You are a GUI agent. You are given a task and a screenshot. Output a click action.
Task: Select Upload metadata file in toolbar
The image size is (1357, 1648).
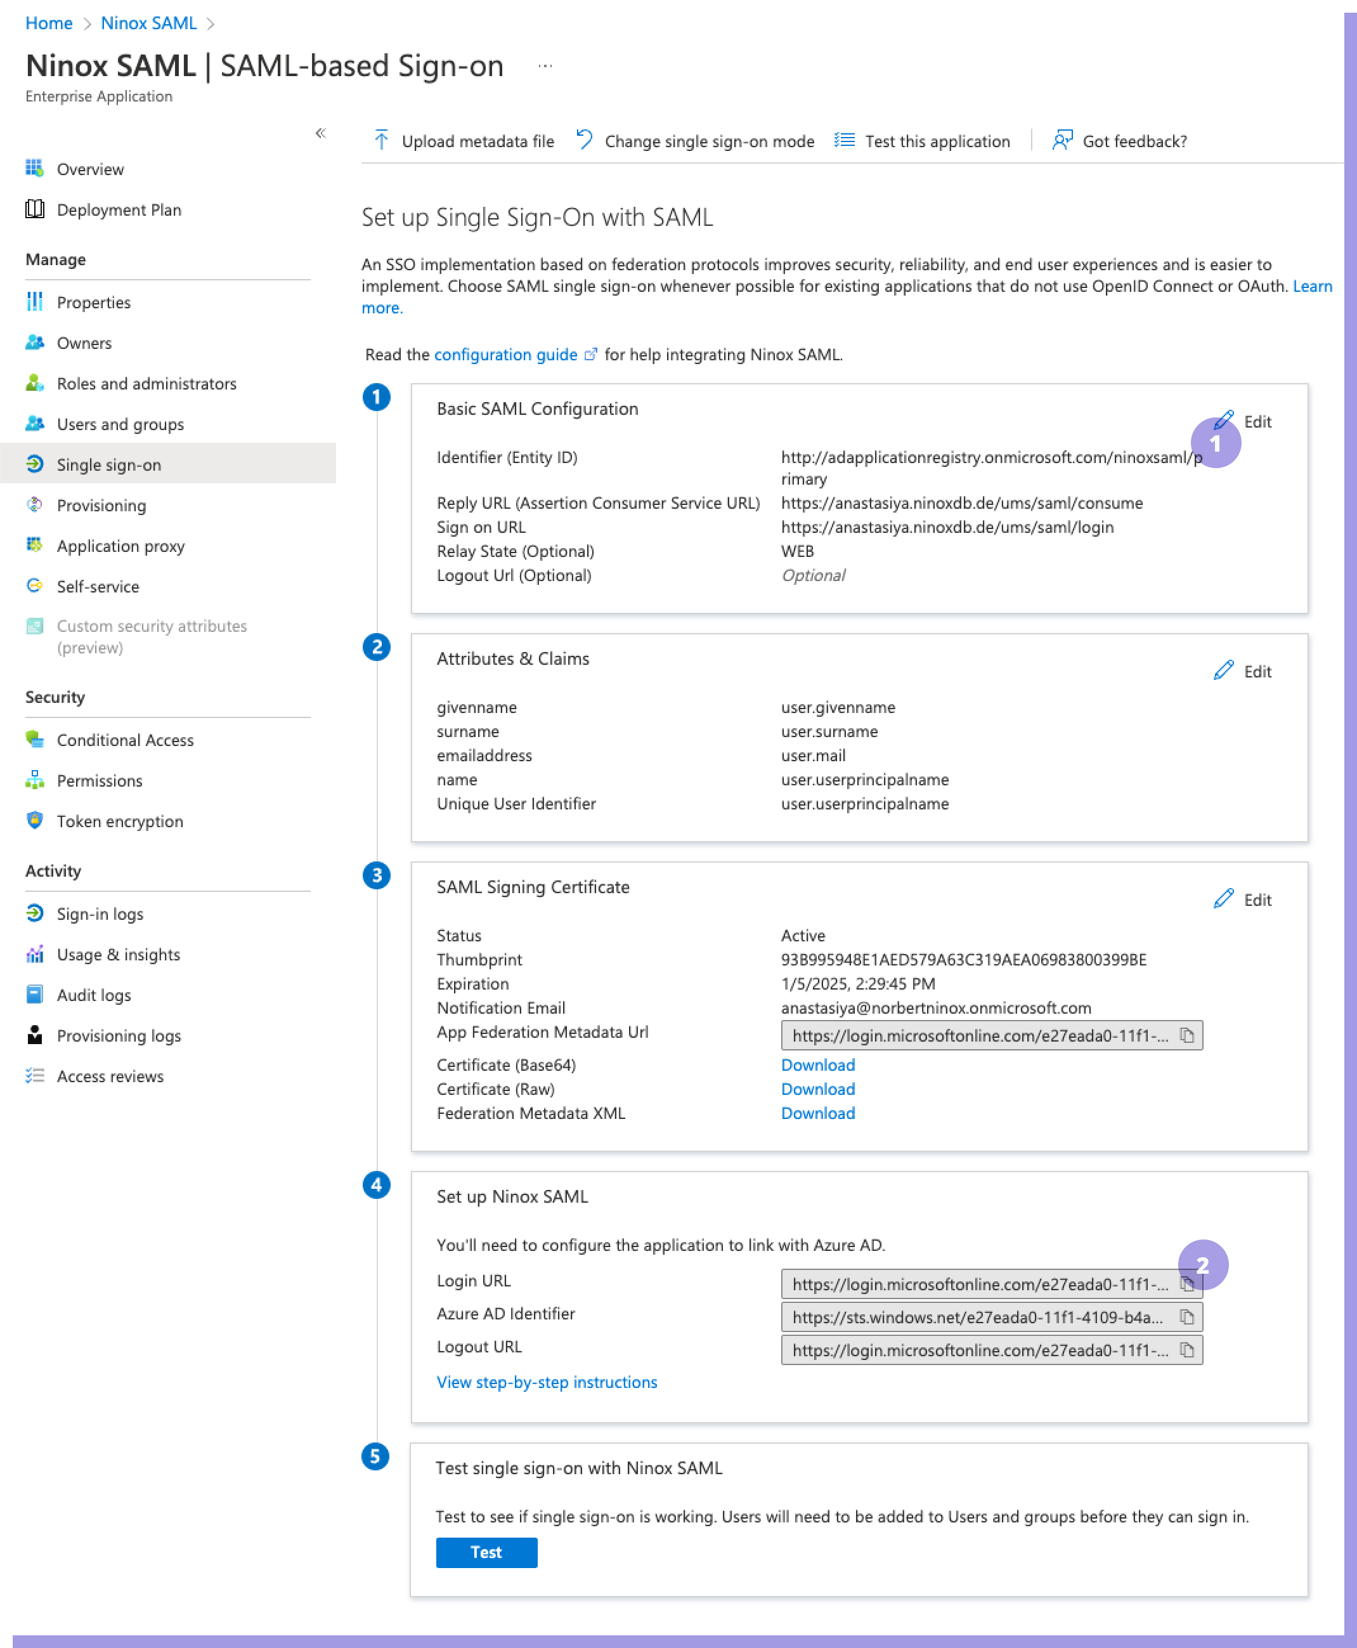tap(464, 141)
